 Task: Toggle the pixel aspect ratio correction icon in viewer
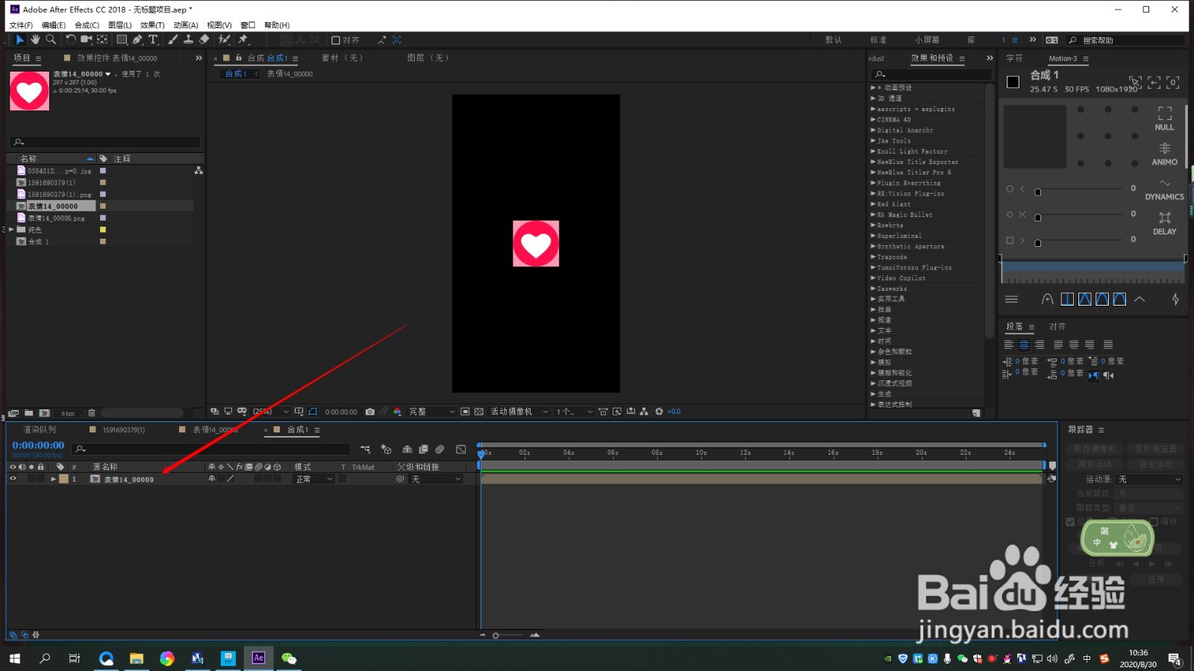pos(602,412)
